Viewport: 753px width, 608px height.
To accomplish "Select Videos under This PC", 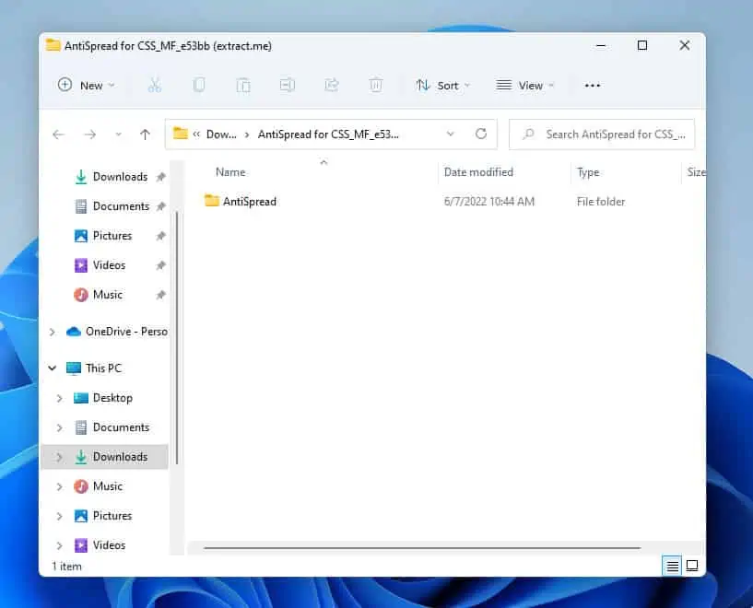I will pyautogui.click(x=100, y=545).
